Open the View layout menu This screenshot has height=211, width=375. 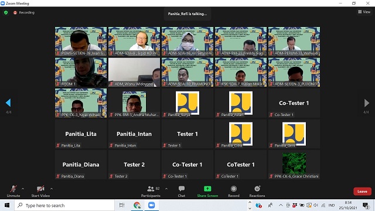pyautogui.click(x=364, y=12)
